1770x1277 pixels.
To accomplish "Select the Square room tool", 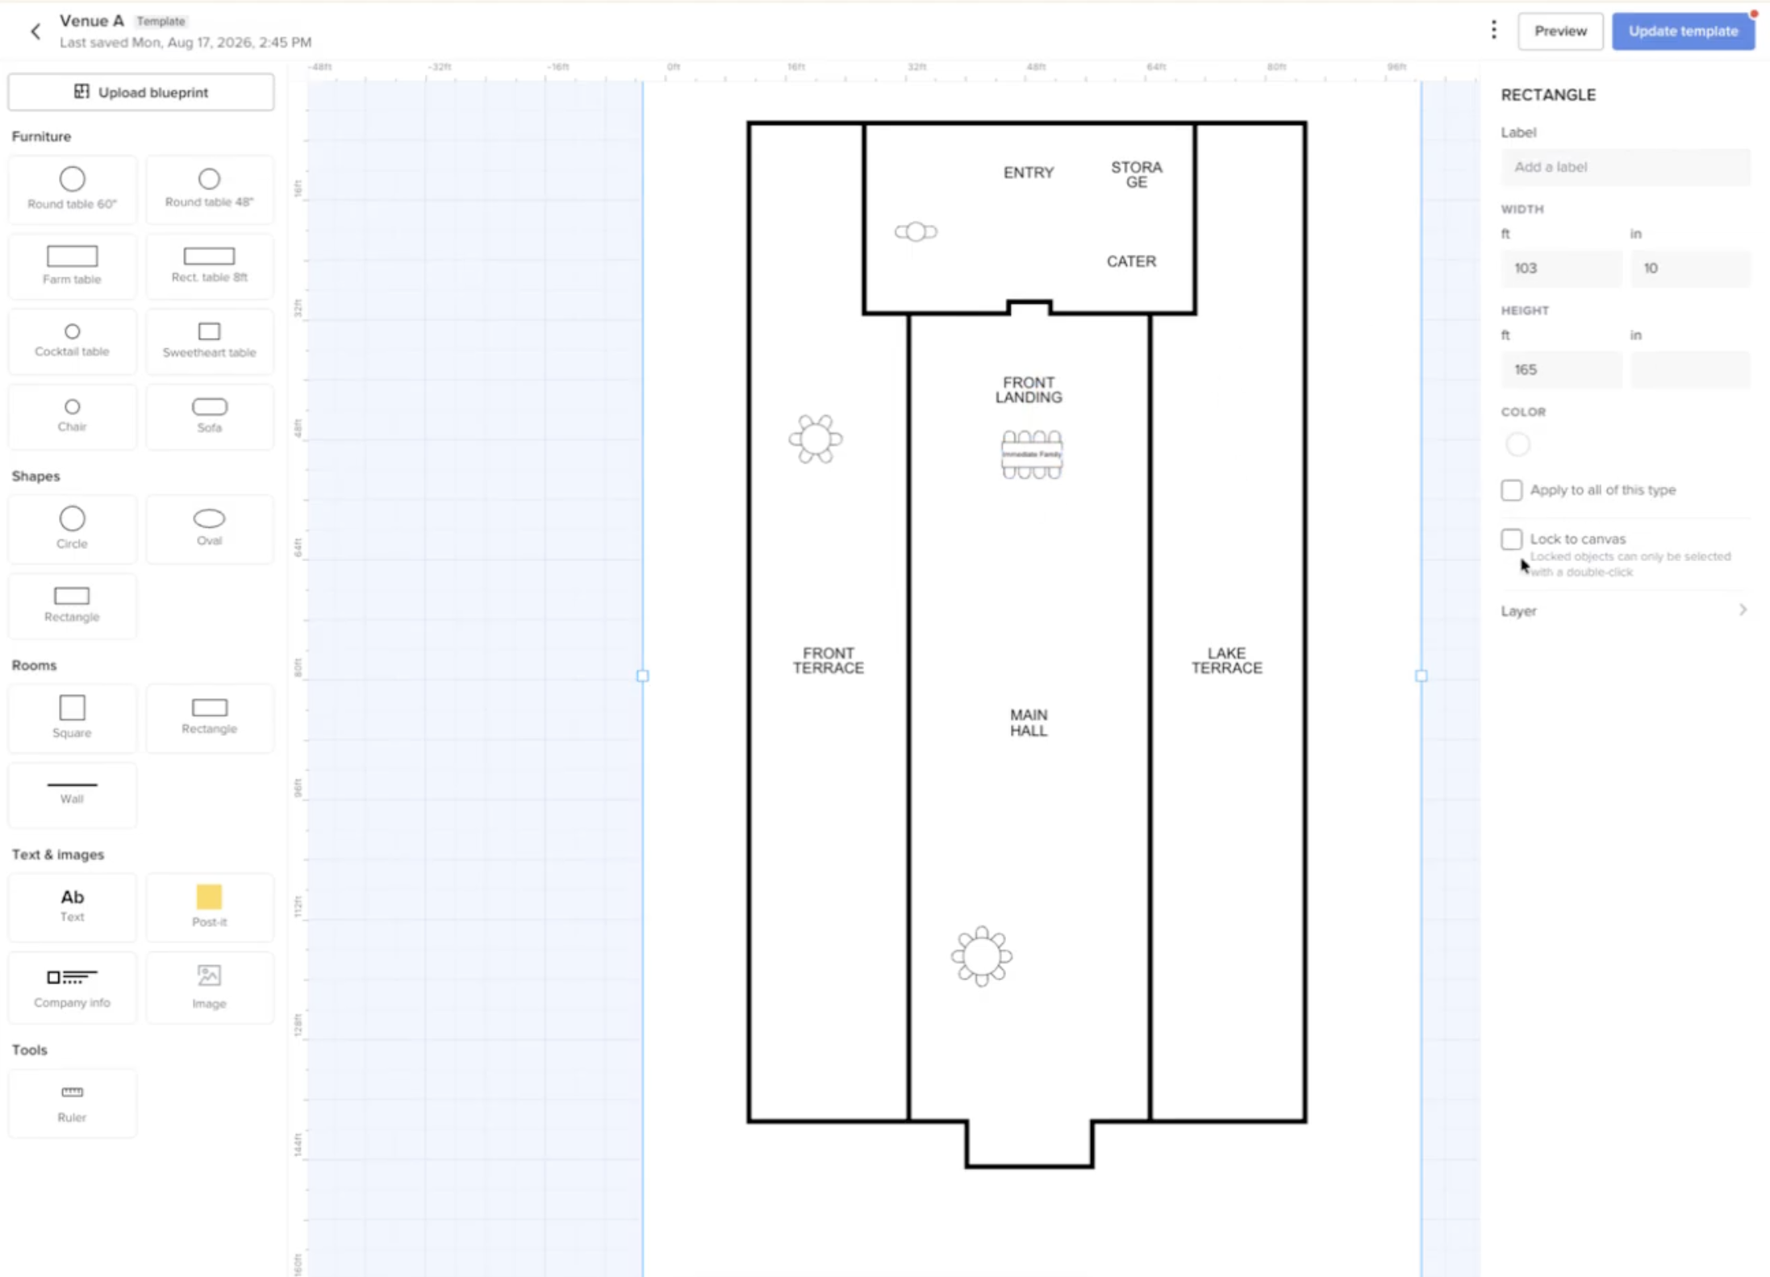I will [x=72, y=718].
